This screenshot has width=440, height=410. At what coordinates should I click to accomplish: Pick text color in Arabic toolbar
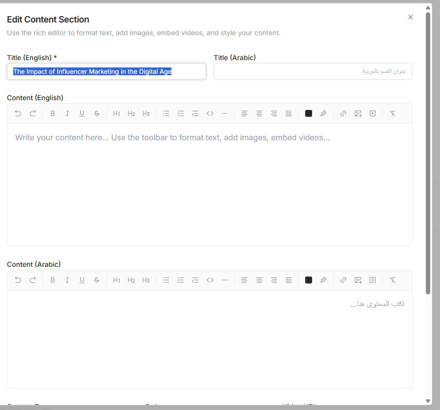pyautogui.click(x=309, y=280)
